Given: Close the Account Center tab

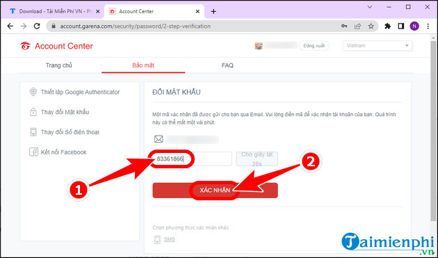Looking at the screenshot, I should click(x=197, y=11).
